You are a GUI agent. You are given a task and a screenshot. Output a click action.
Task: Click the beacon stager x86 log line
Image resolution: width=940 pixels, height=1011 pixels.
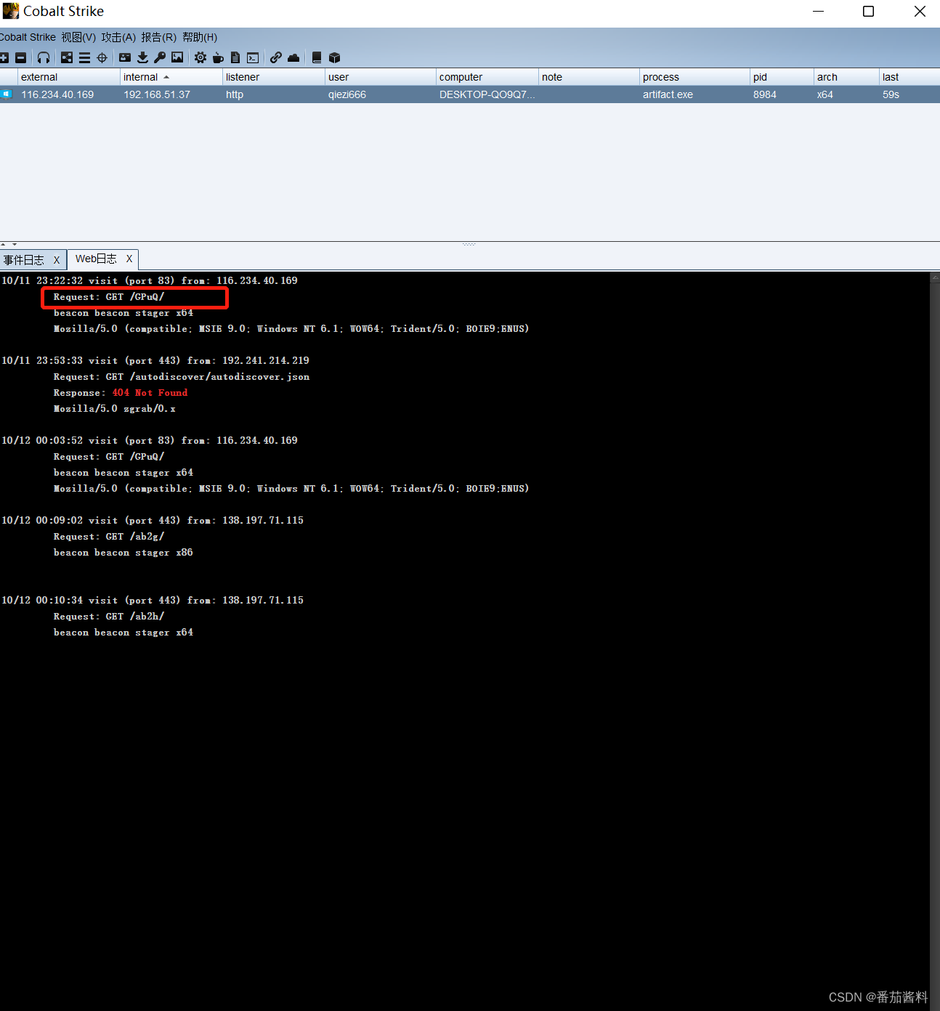click(123, 552)
